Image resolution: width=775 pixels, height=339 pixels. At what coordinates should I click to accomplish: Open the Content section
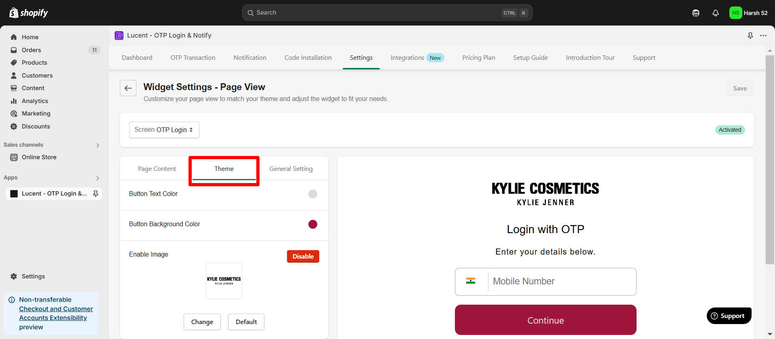pos(33,88)
